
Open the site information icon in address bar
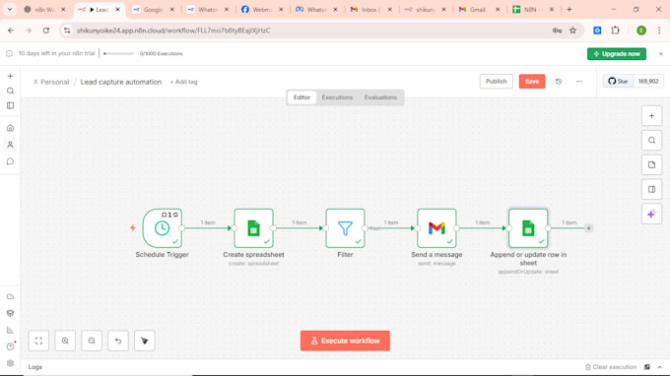[67, 31]
